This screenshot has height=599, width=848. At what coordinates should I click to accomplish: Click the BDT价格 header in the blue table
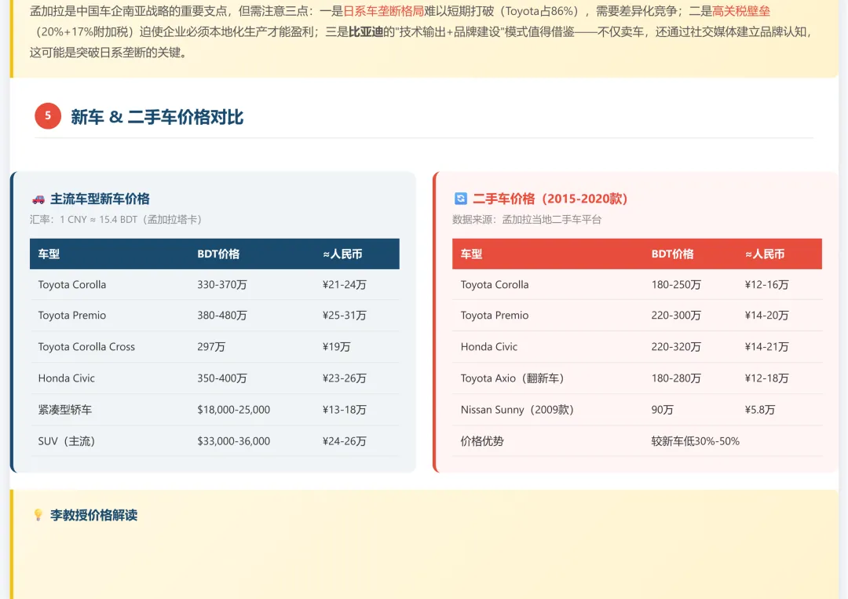[218, 254]
